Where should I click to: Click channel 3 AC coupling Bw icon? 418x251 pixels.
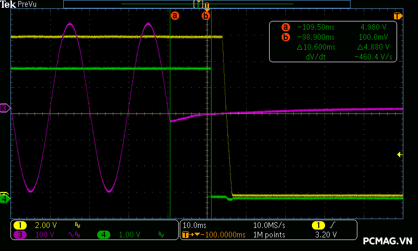tap(74, 235)
